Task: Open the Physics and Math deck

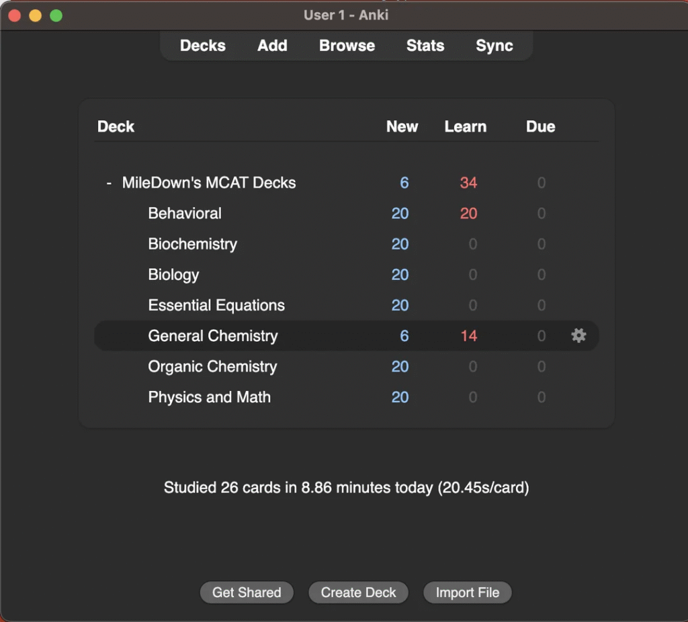Action: click(x=210, y=398)
